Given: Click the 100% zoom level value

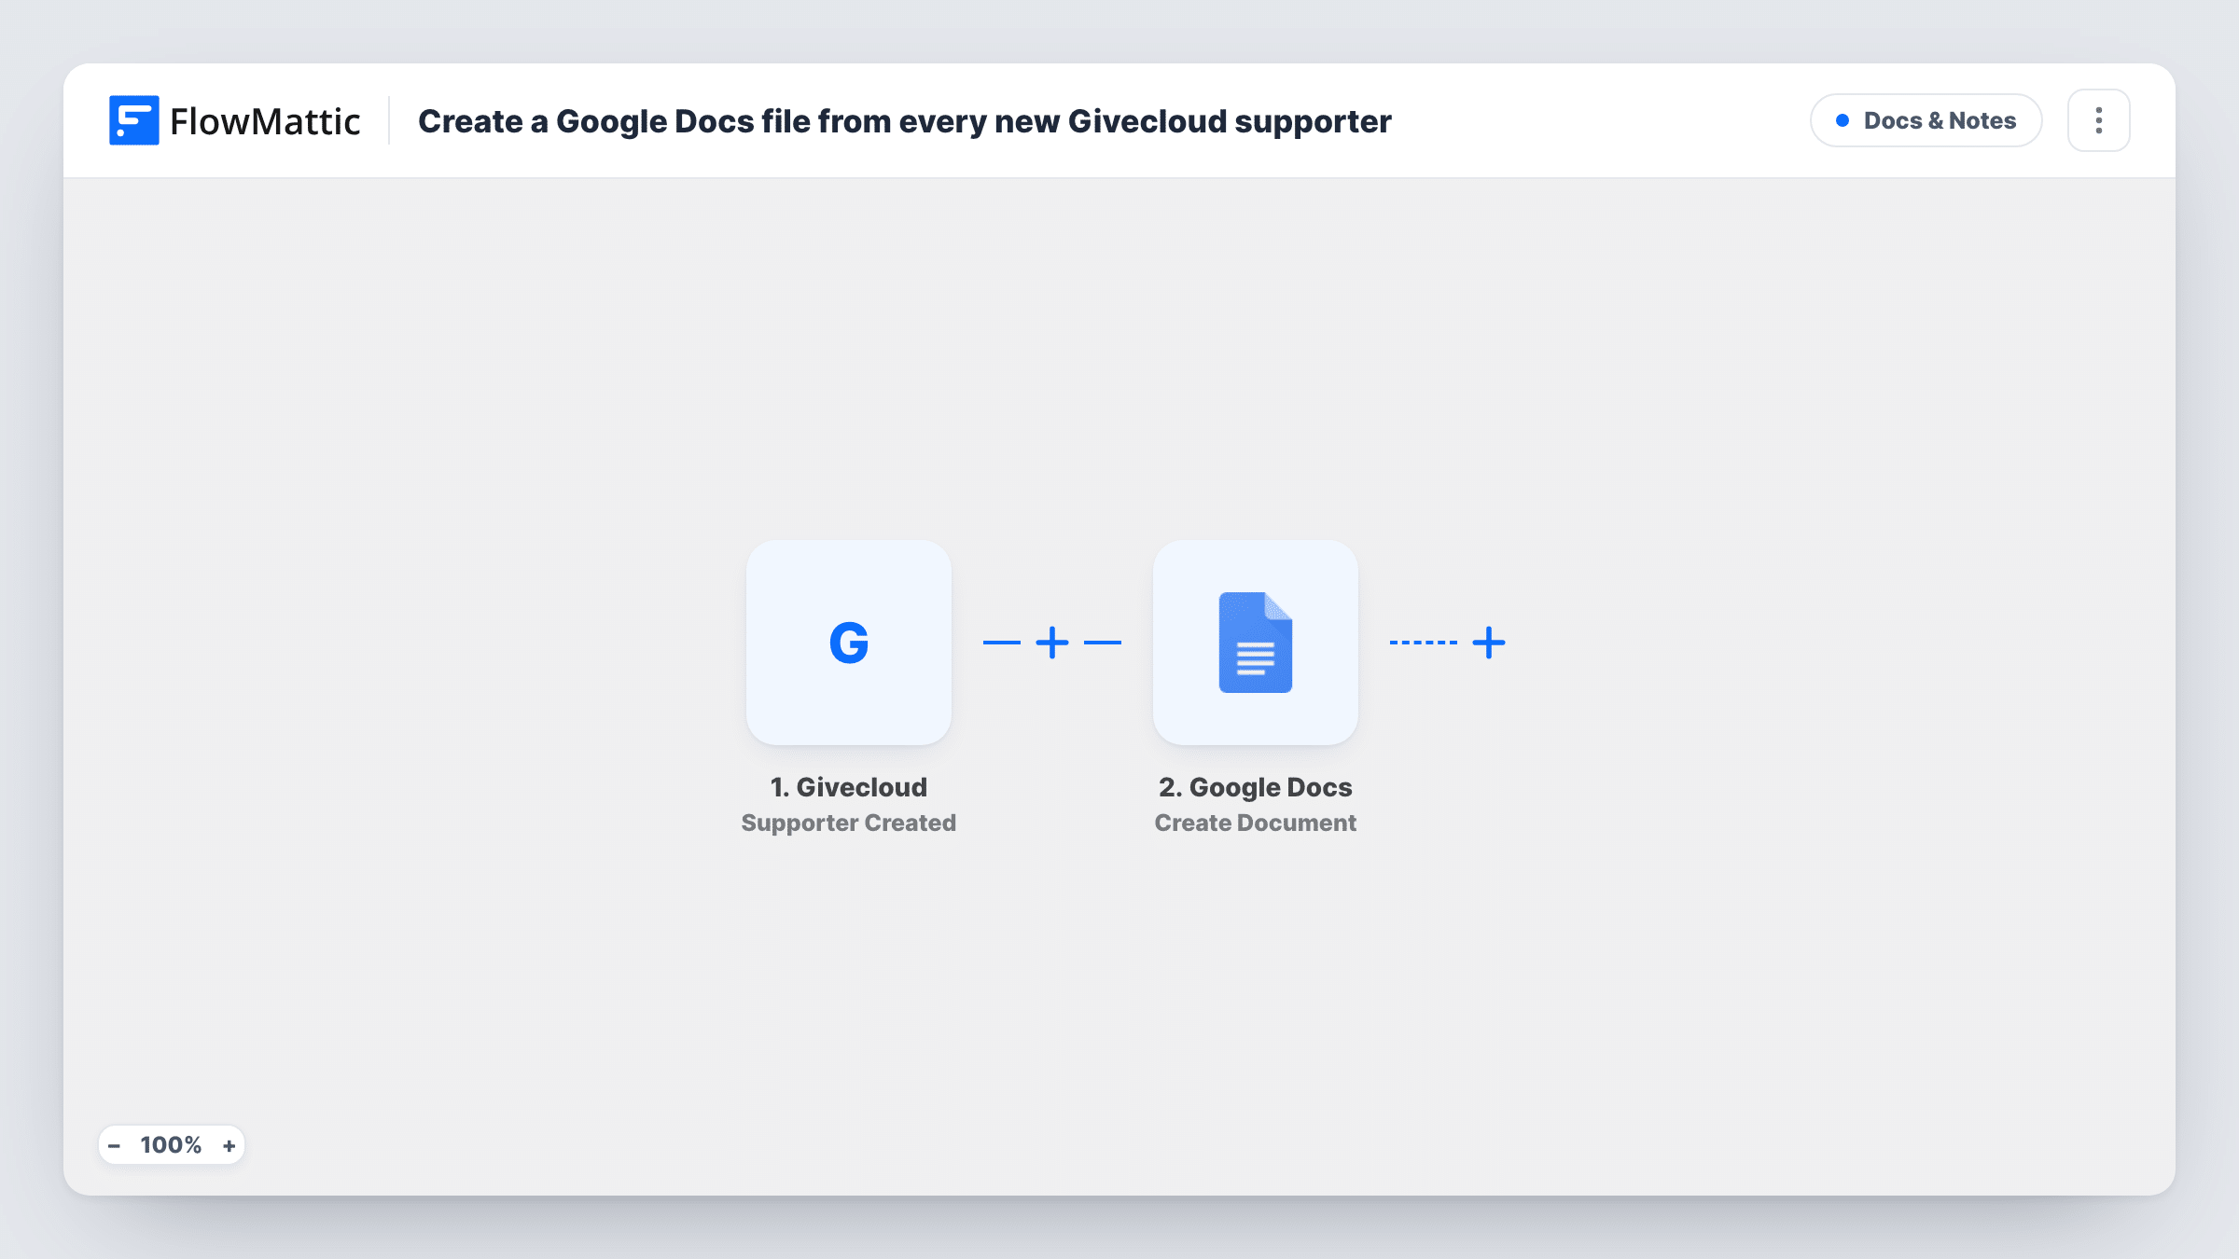Looking at the screenshot, I should (171, 1145).
